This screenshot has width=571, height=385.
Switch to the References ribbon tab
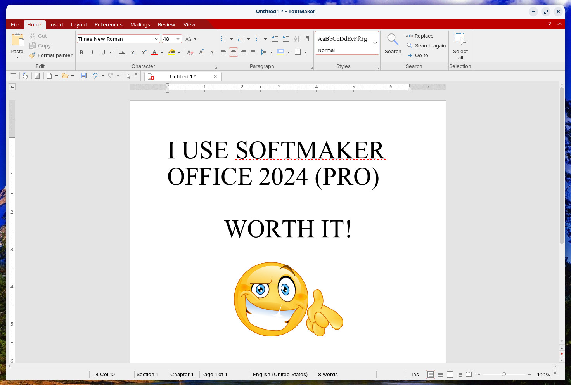click(109, 24)
